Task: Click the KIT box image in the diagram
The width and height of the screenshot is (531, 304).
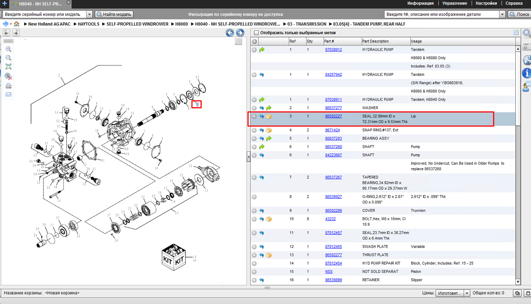Action: click(174, 257)
